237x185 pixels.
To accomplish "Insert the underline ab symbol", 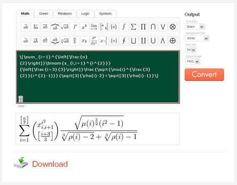I will click(x=45, y=41).
